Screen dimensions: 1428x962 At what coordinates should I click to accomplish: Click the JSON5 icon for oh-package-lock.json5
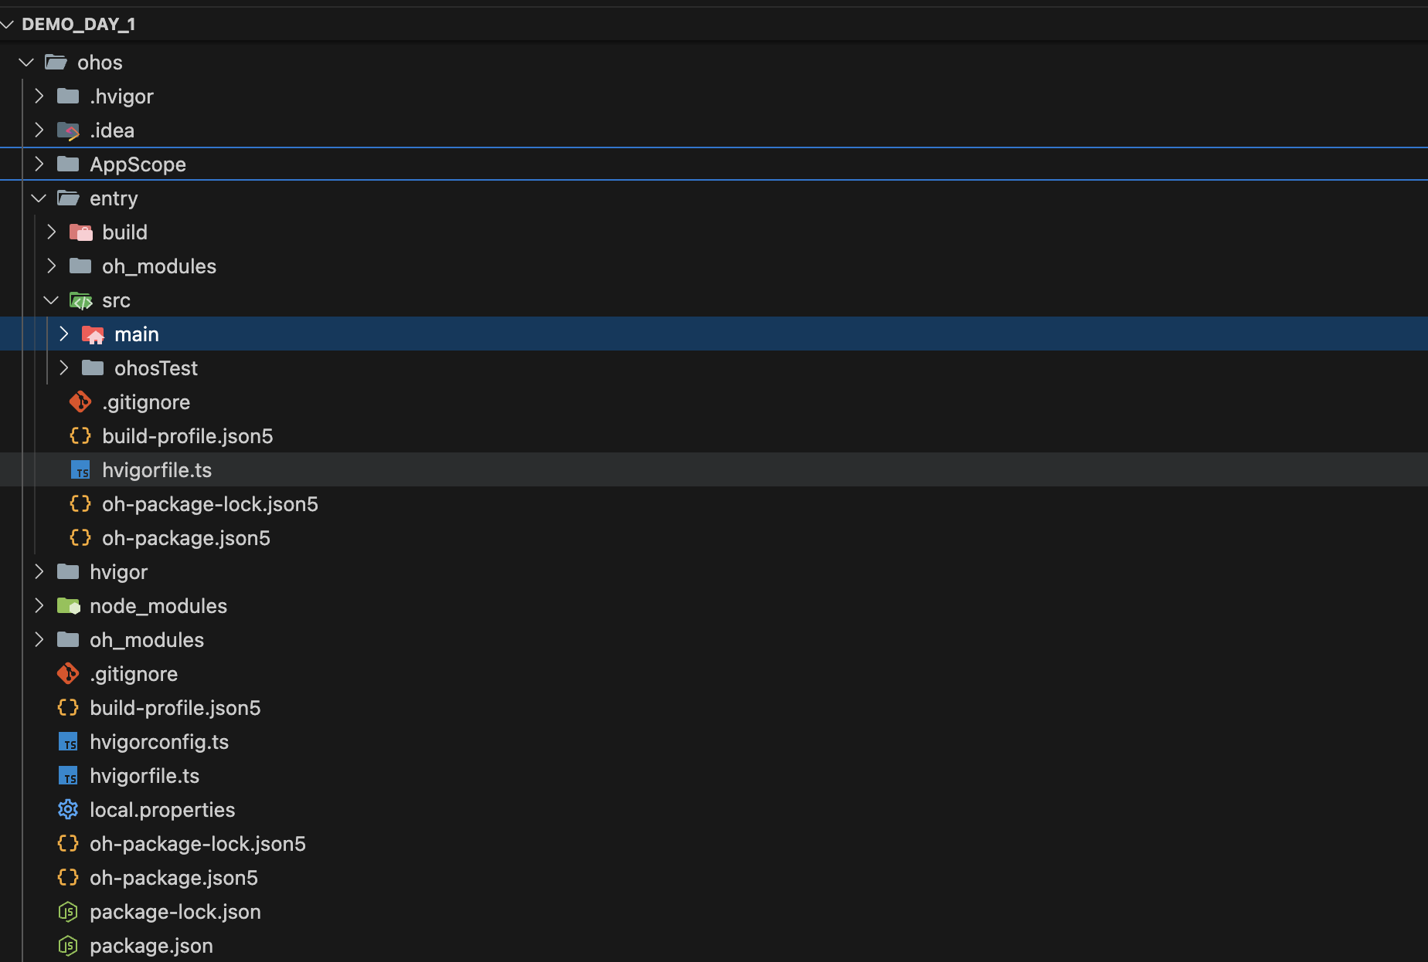point(80,503)
